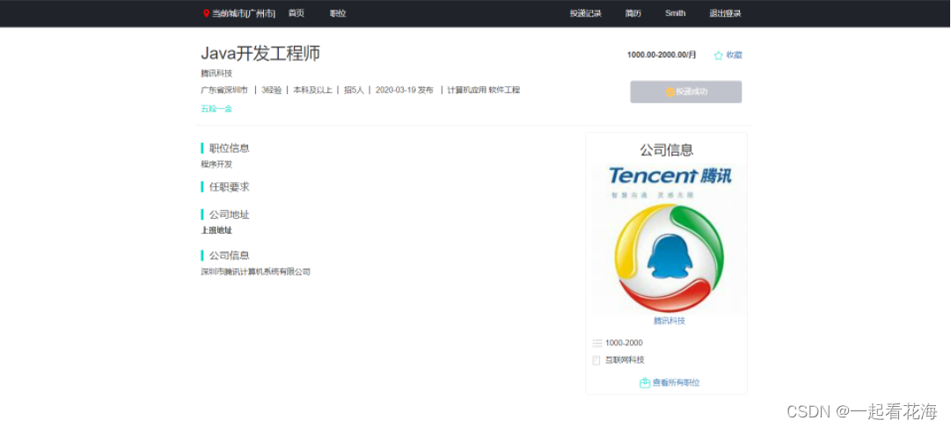Click the 公司地址 section heading

230,214
